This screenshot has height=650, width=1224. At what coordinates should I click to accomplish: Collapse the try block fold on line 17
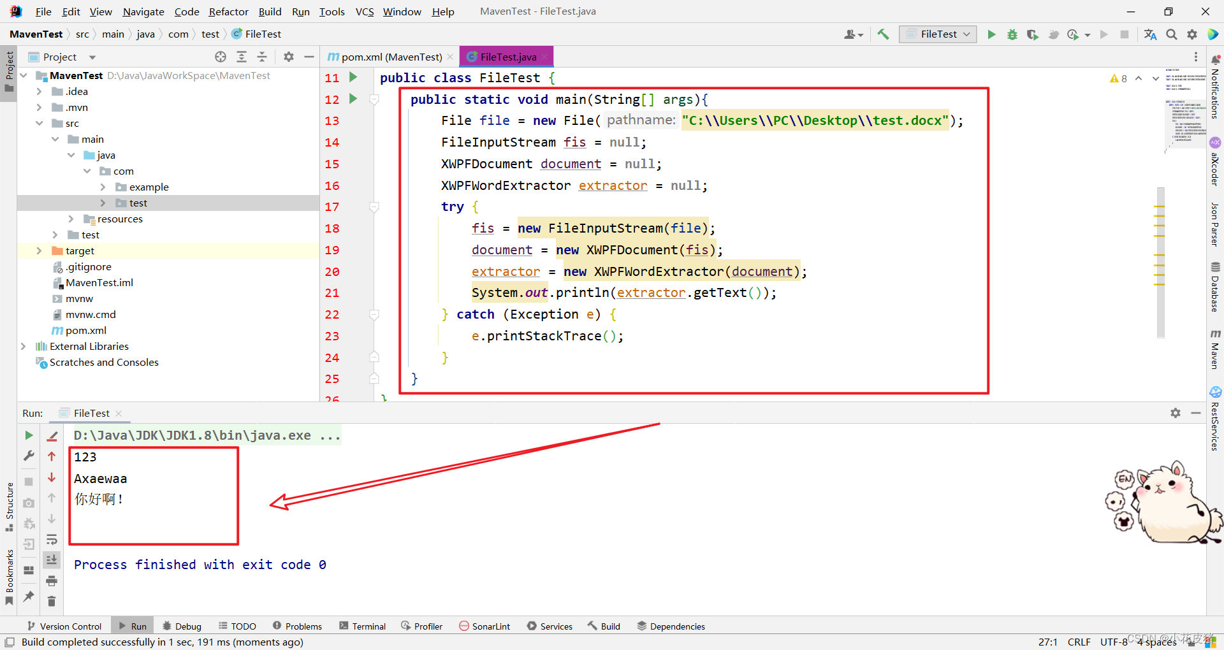(374, 206)
